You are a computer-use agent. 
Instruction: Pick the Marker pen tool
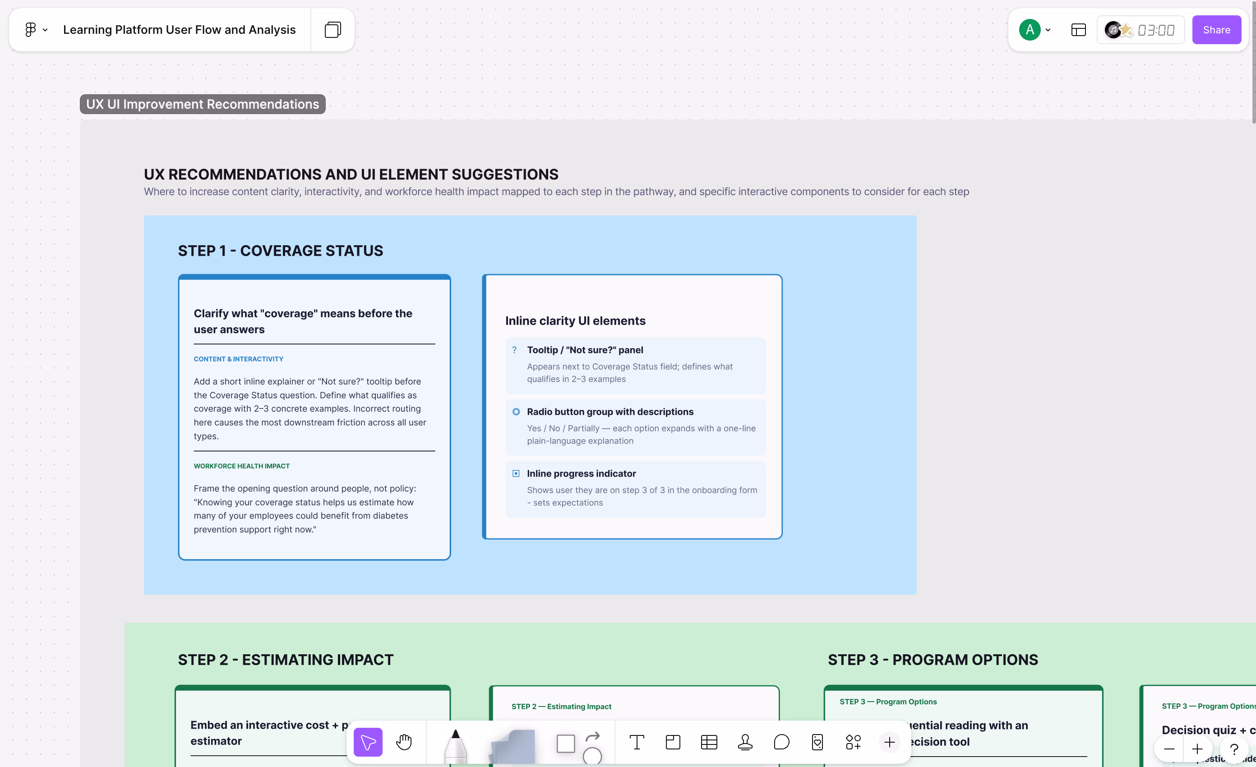[x=456, y=747]
